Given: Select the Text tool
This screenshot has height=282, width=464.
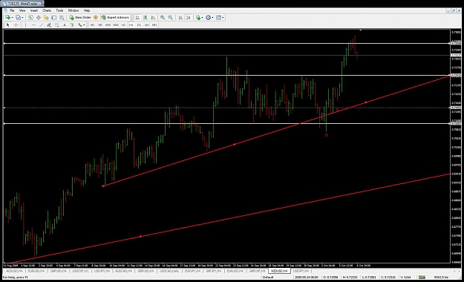Looking at the screenshot, I should tap(65, 24).
